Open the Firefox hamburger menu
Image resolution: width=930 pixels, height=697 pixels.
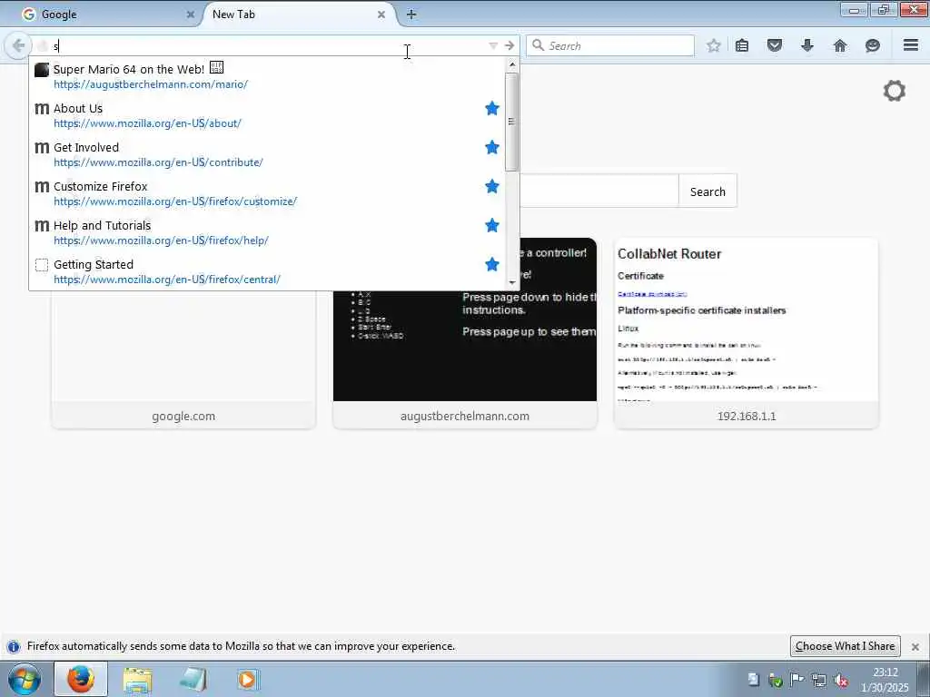coord(911,45)
